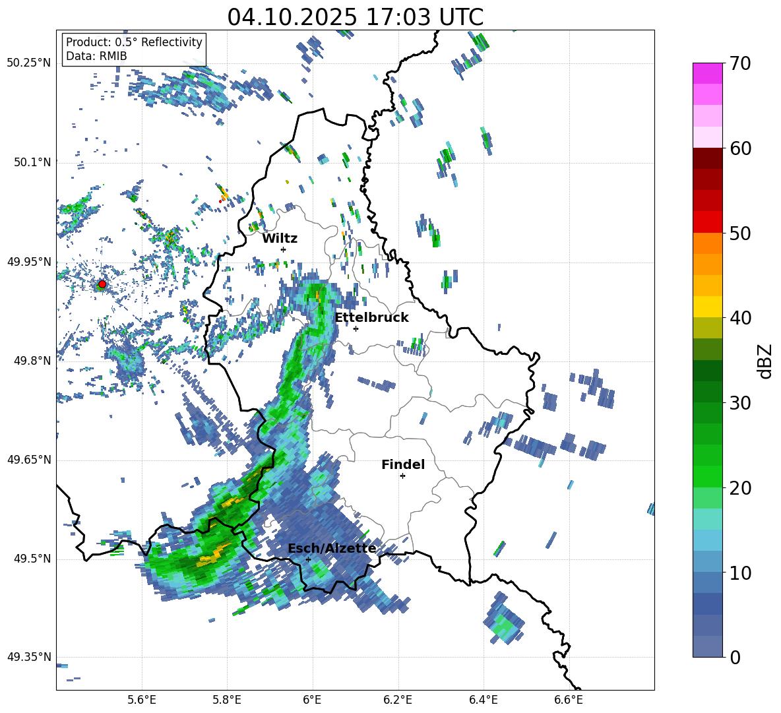
Task: Click the Data: RMIB label
Action: (96, 56)
